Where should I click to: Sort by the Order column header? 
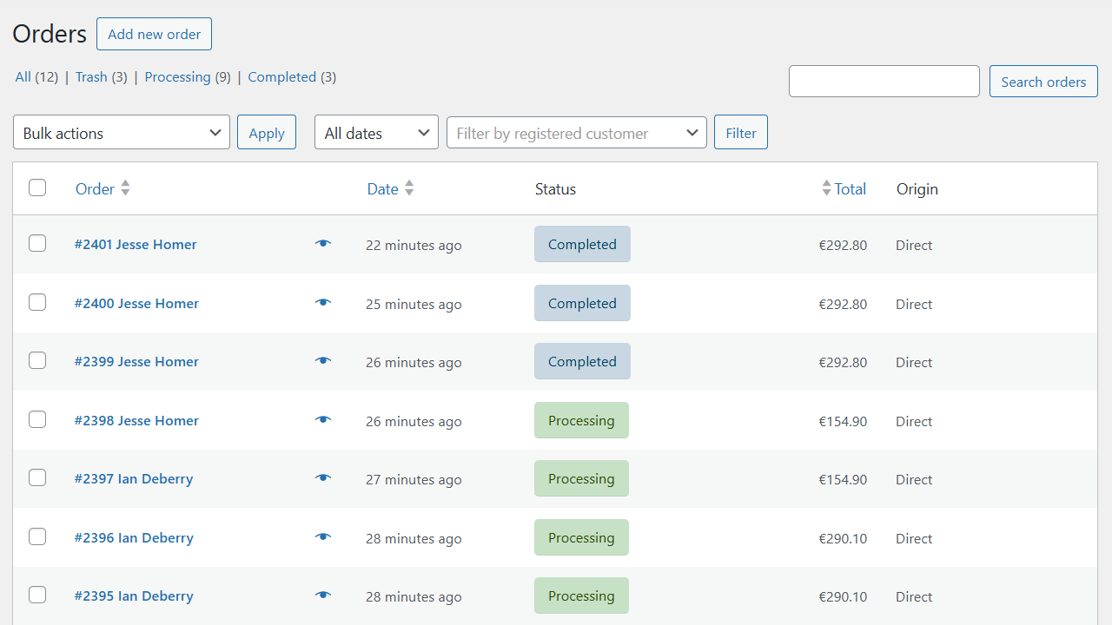pos(95,188)
